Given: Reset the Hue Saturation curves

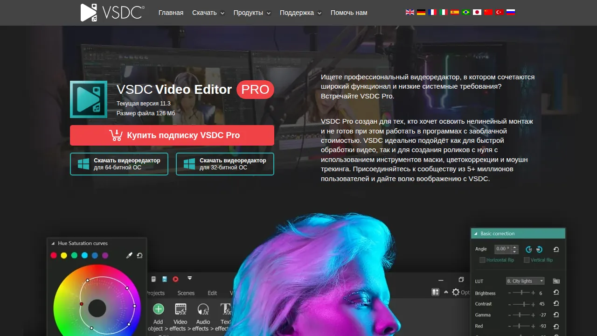Looking at the screenshot, I should 139,255.
